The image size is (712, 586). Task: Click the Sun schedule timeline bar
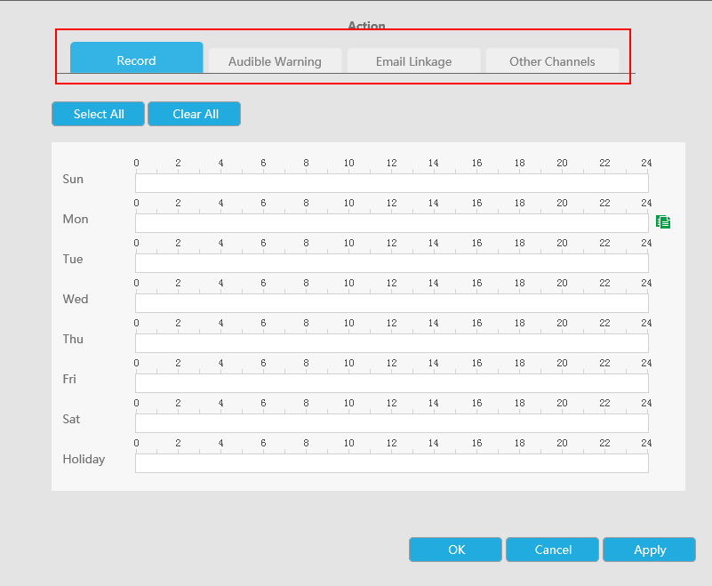tap(391, 183)
